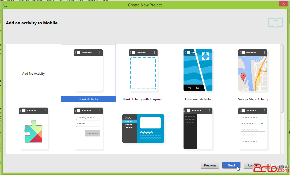Image resolution: width=290 pixels, height=175 pixels.
Task: Select the Master/Detail Flow template
Action: (x=143, y=128)
